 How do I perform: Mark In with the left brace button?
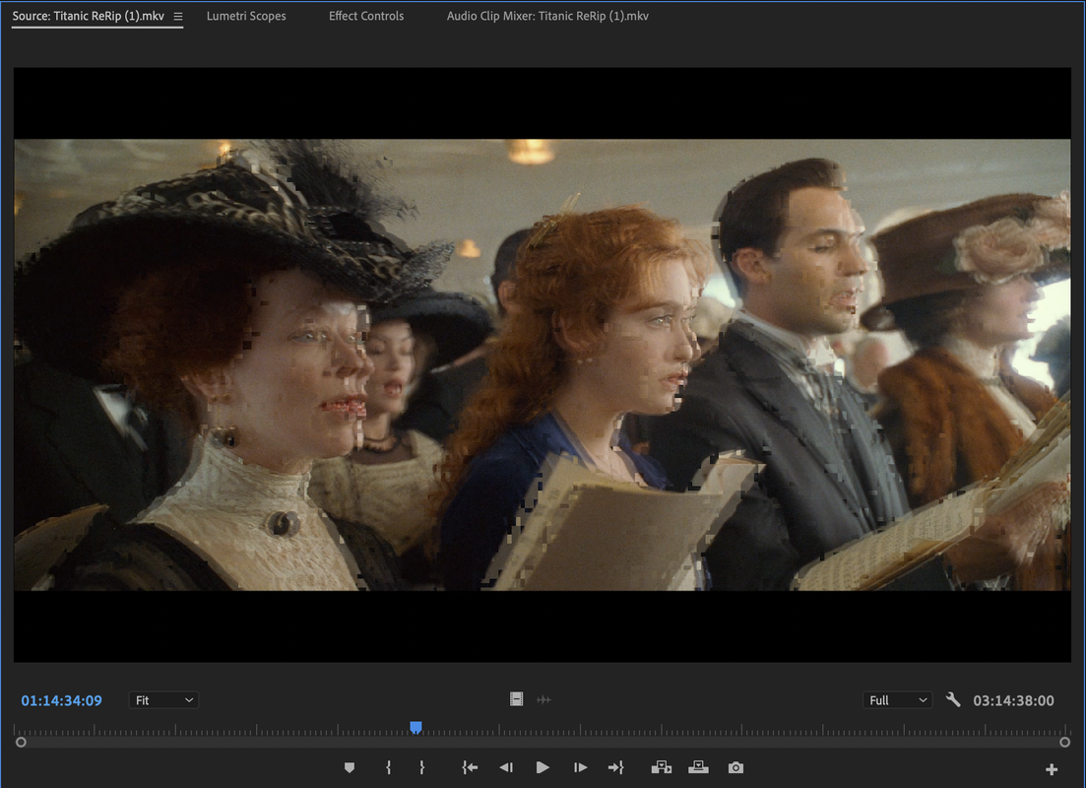click(388, 768)
